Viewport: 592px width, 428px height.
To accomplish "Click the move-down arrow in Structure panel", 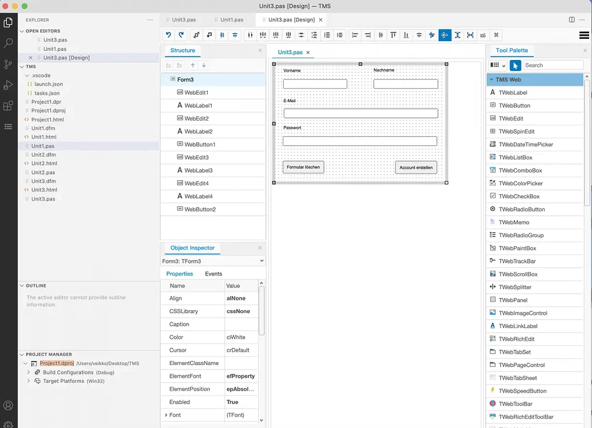I will coord(204,65).
